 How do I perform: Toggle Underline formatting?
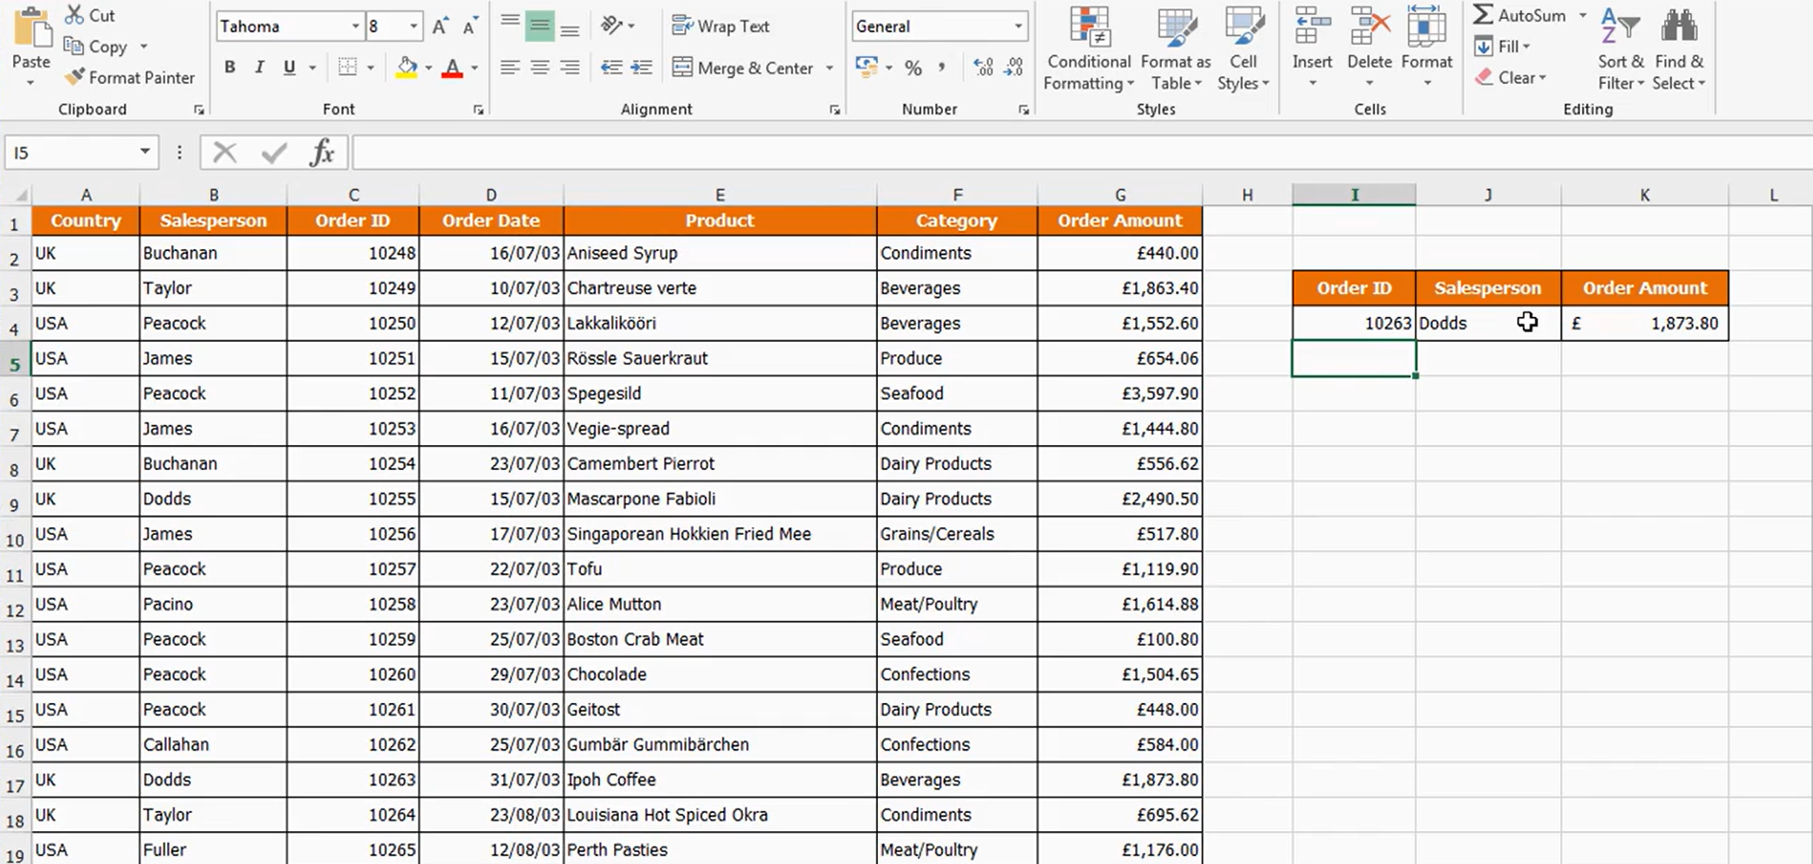click(x=289, y=67)
